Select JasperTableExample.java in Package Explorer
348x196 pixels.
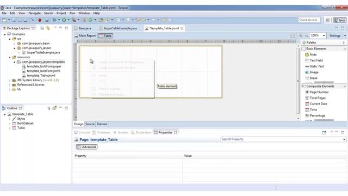tap(43, 53)
